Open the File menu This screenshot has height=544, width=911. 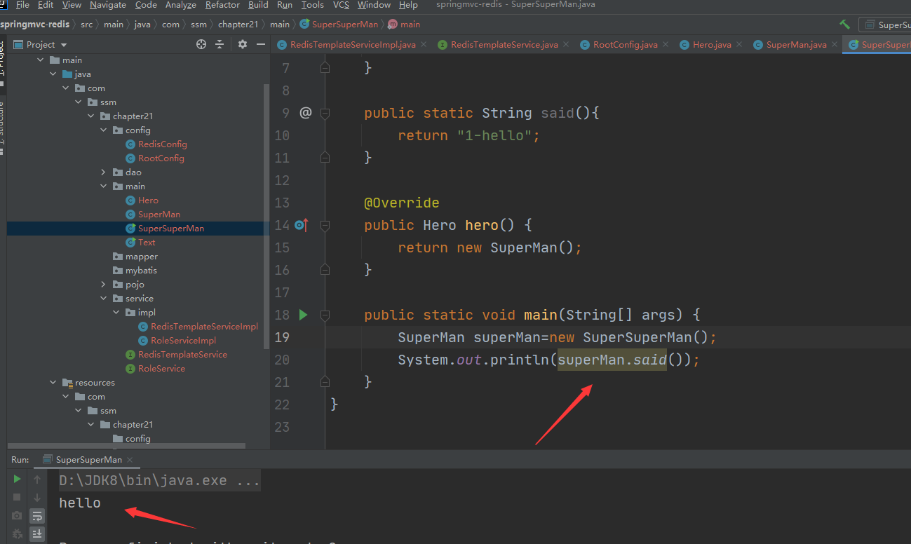(x=22, y=5)
